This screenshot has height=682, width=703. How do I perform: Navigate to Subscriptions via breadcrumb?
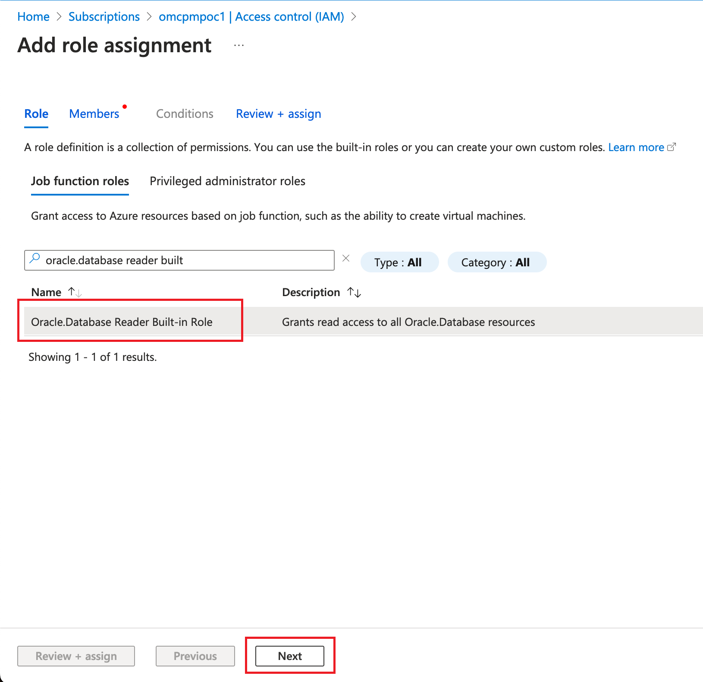104,16
